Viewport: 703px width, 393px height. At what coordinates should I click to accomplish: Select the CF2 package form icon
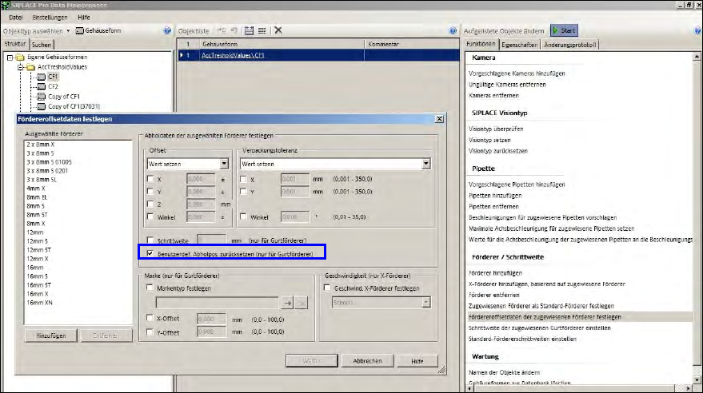(x=42, y=86)
